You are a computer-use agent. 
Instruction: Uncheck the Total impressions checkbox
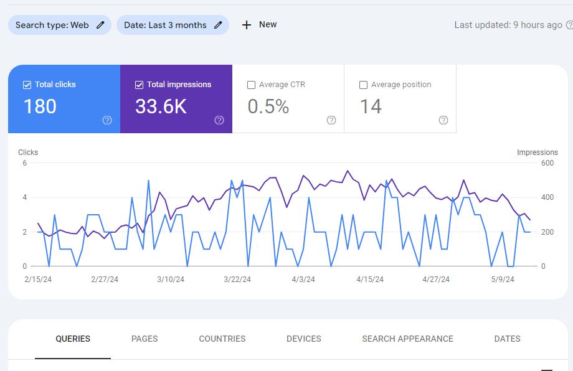(x=140, y=85)
